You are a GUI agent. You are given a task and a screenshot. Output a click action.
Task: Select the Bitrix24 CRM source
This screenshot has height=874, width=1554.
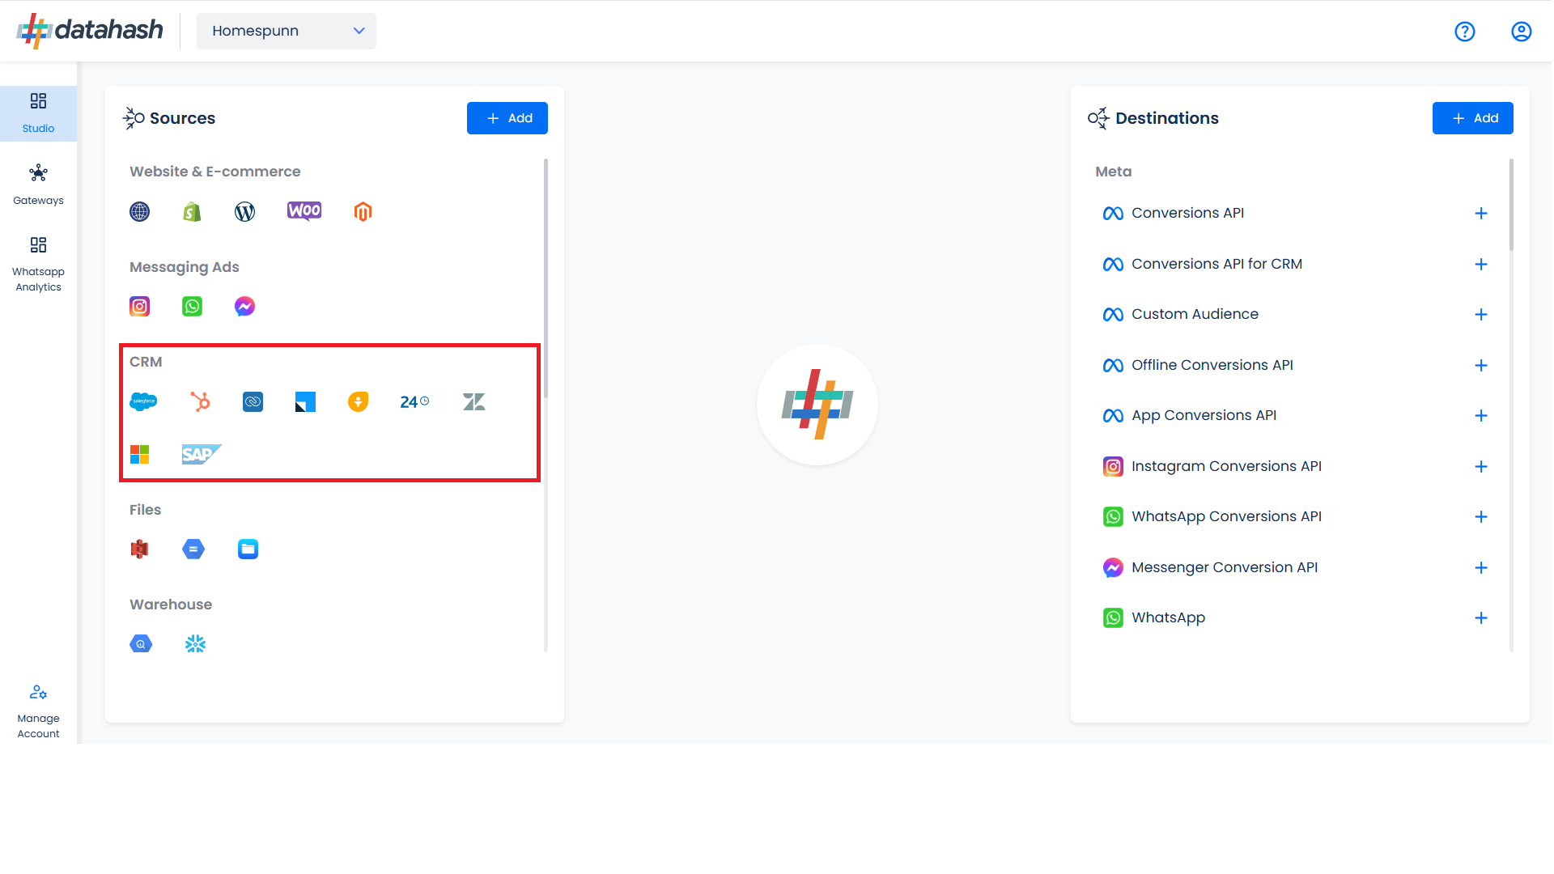[x=414, y=402]
